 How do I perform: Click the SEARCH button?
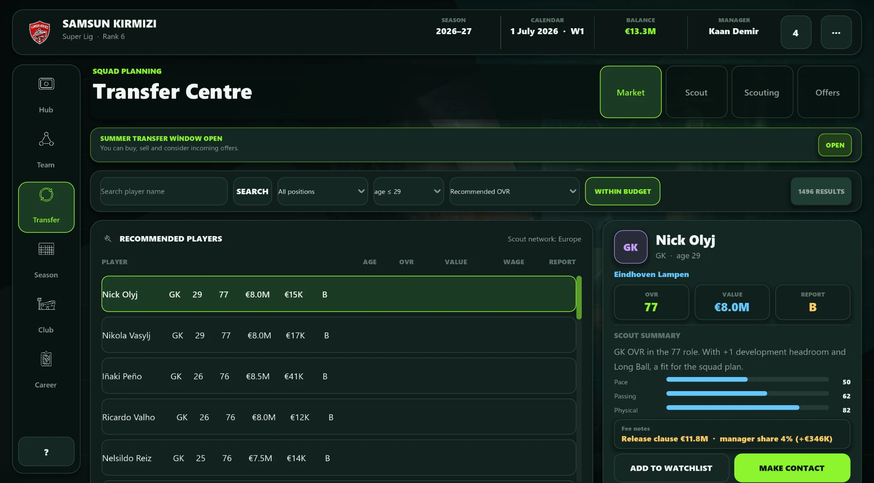tap(252, 191)
